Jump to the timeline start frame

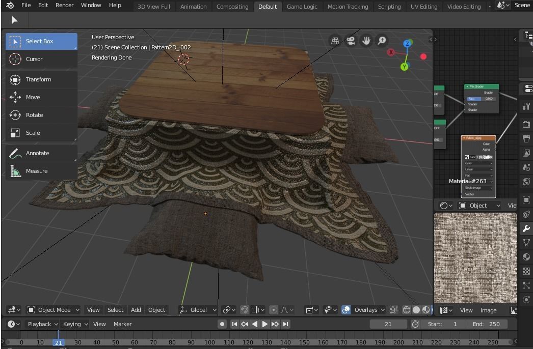tap(234, 324)
